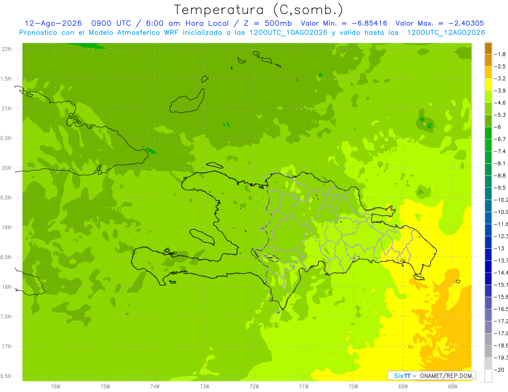Click the title Temperatura (C,somb.)

[258, 10]
